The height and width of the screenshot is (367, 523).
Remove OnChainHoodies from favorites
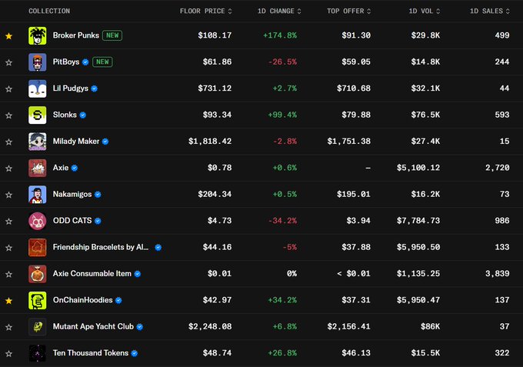coord(8,301)
